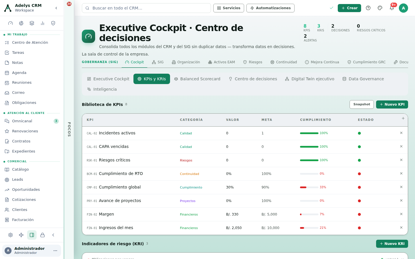Click the Servicios button
The width and height of the screenshot is (415, 259).
pyautogui.click(x=229, y=8)
